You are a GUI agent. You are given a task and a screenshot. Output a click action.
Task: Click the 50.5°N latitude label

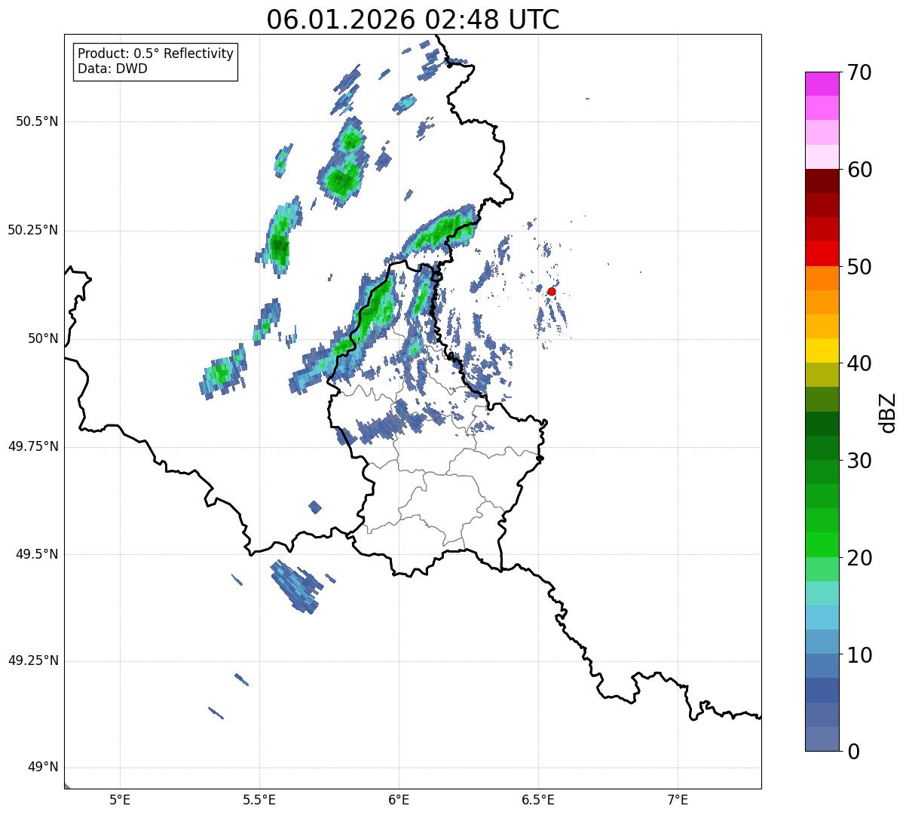click(x=37, y=121)
